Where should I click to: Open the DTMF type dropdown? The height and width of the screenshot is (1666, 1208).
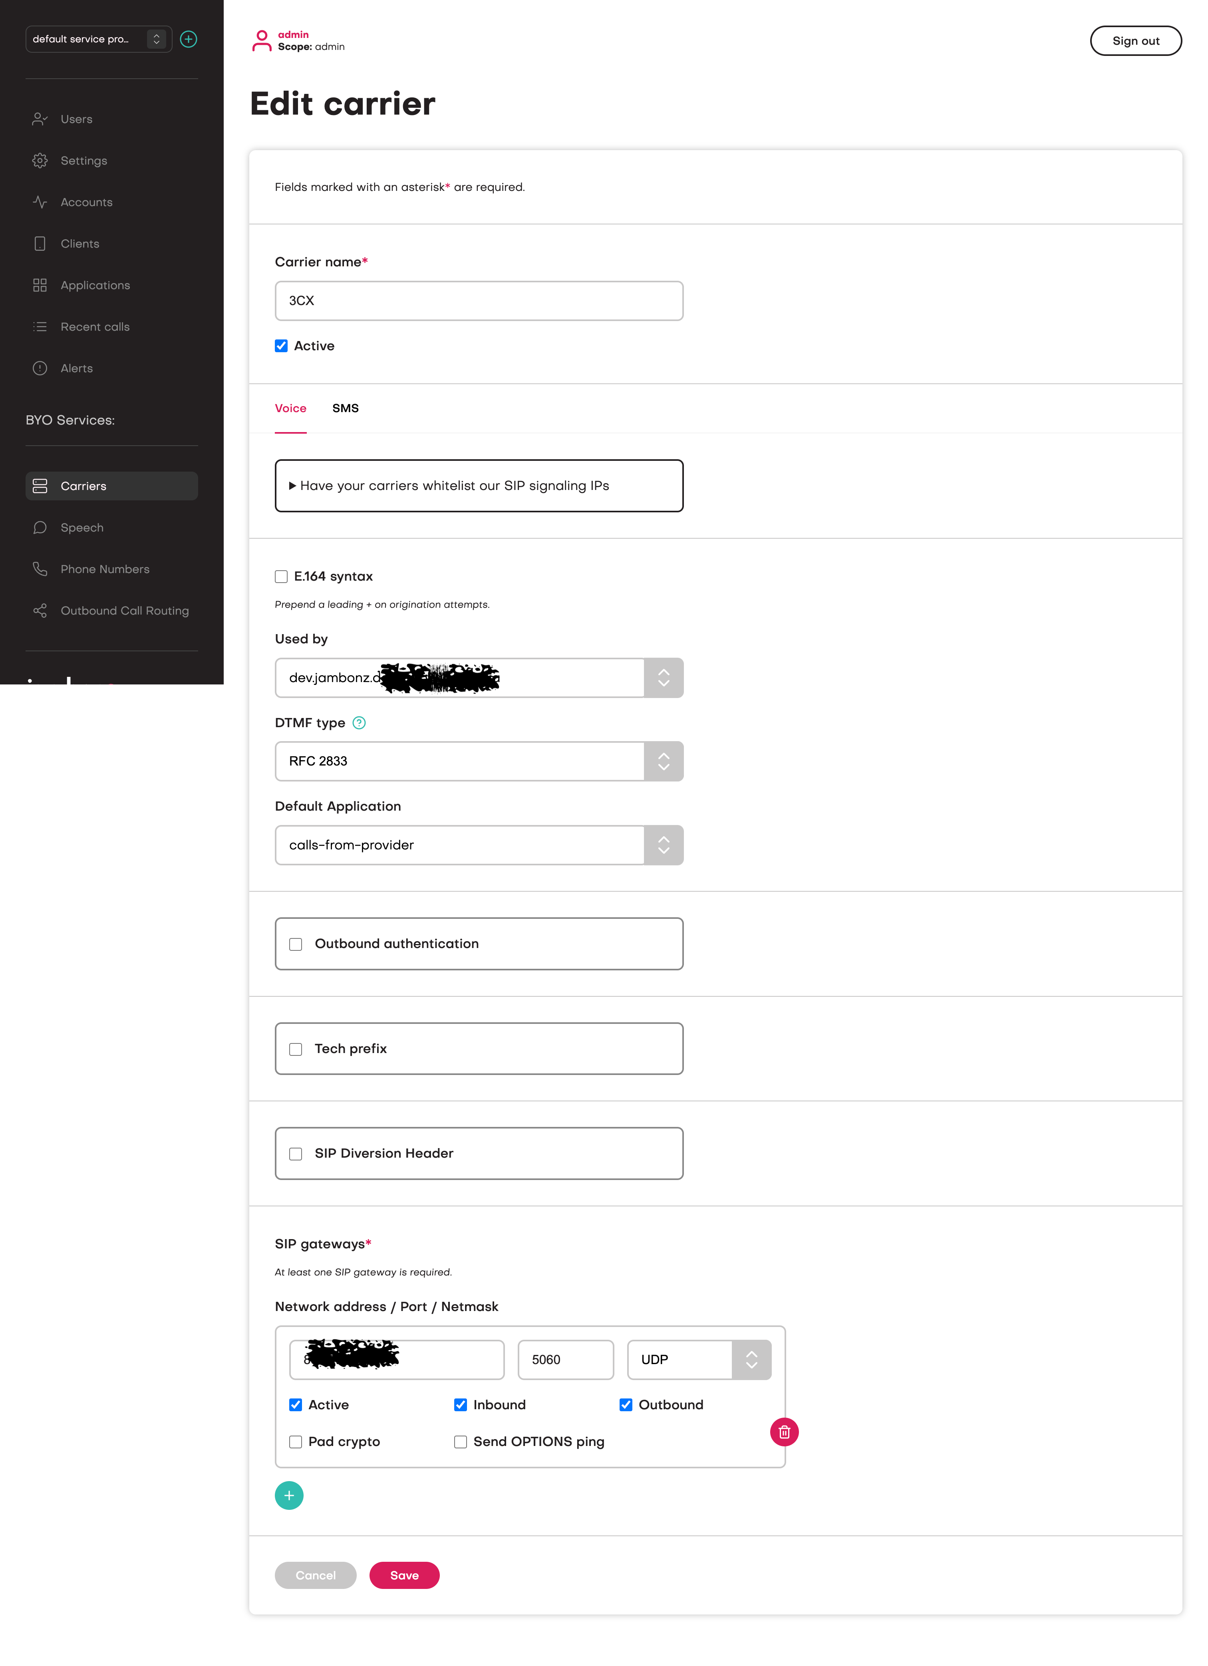click(x=478, y=761)
